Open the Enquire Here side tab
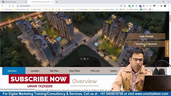The width and height of the screenshot is (171, 96). click(x=167, y=49)
